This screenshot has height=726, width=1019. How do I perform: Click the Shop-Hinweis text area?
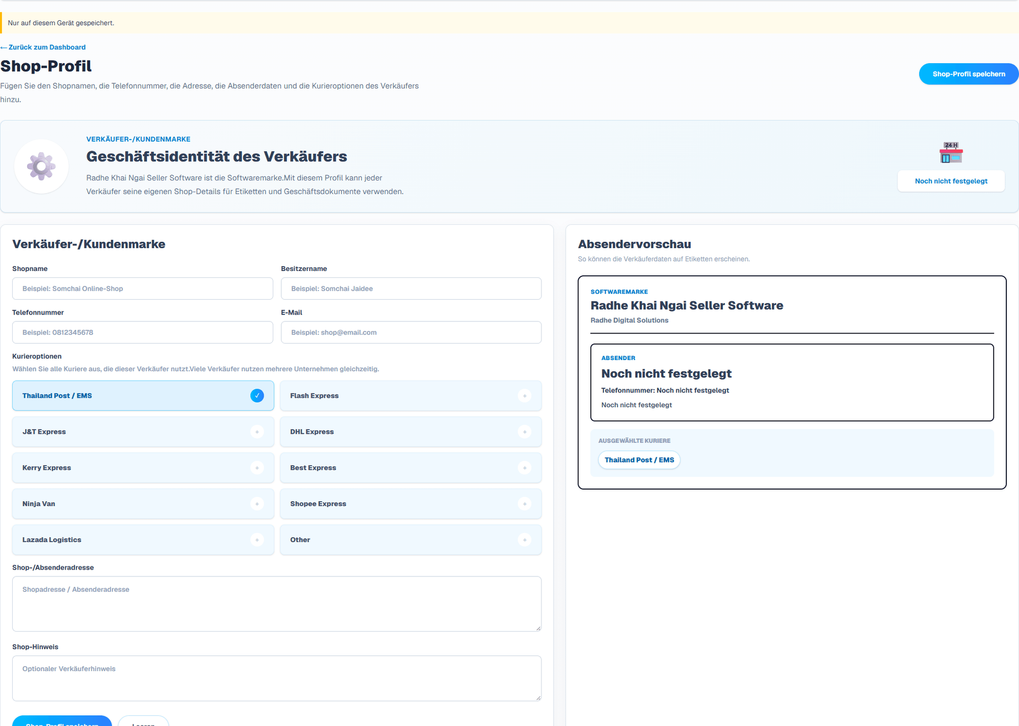point(277,678)
